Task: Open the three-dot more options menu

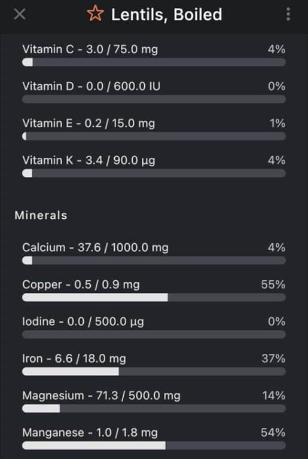Action: click(288, 14)
